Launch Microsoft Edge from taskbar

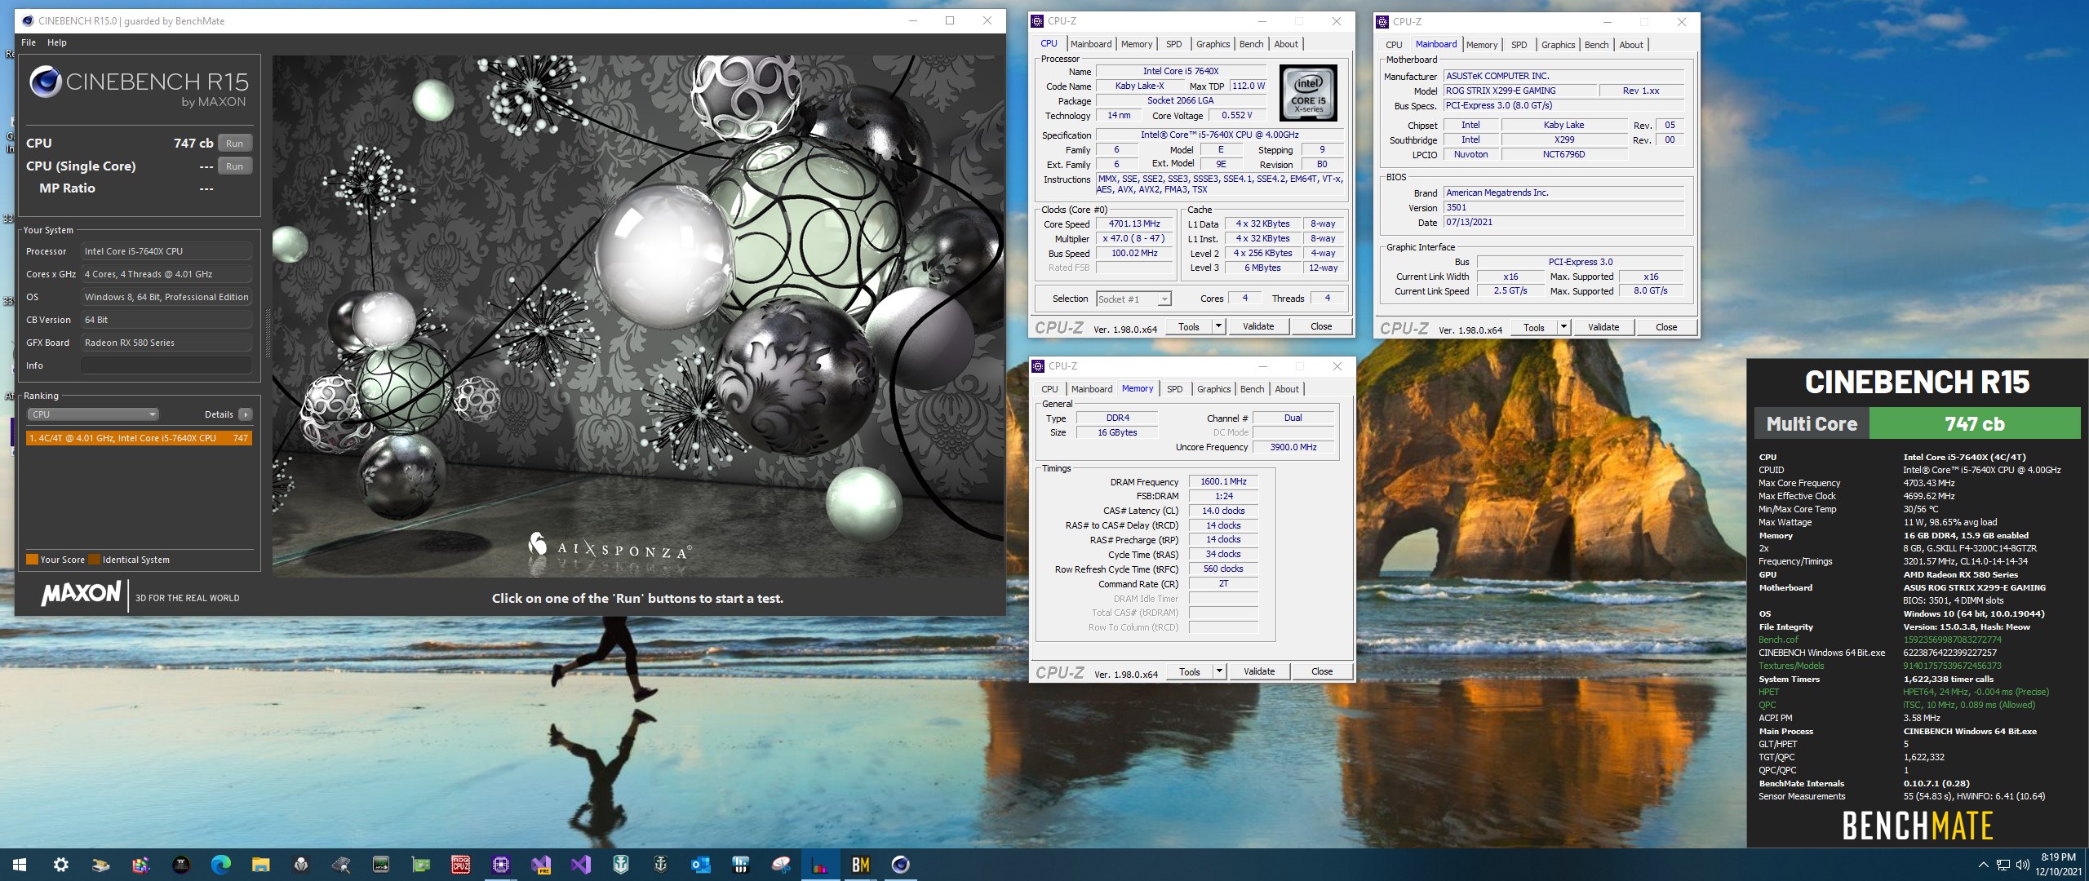[x=220, y=865]
